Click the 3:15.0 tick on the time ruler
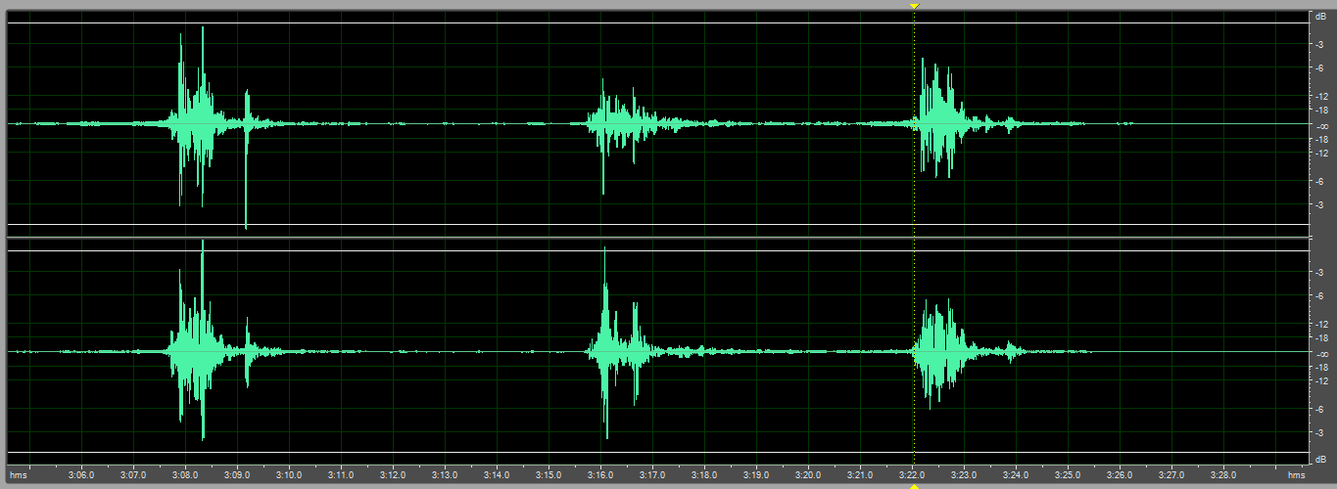1337x489 pixels. point(549,475)
